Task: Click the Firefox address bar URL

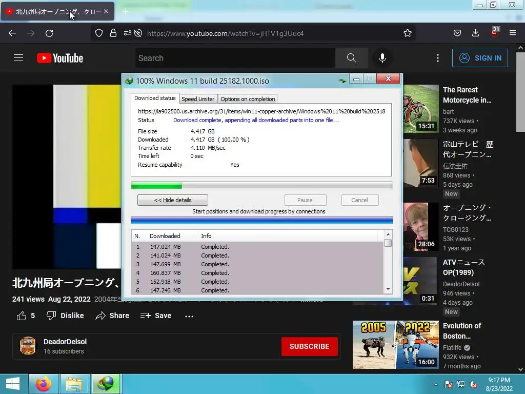Action: (x=226, y=33)
